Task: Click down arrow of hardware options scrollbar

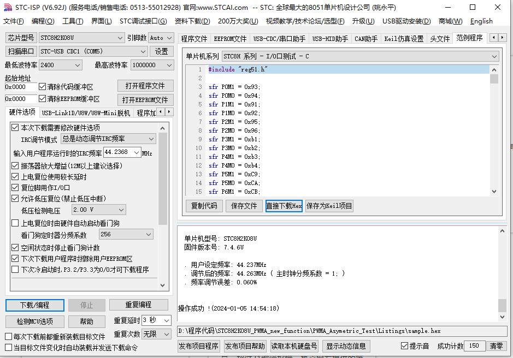Action: (x=163, y=285)
